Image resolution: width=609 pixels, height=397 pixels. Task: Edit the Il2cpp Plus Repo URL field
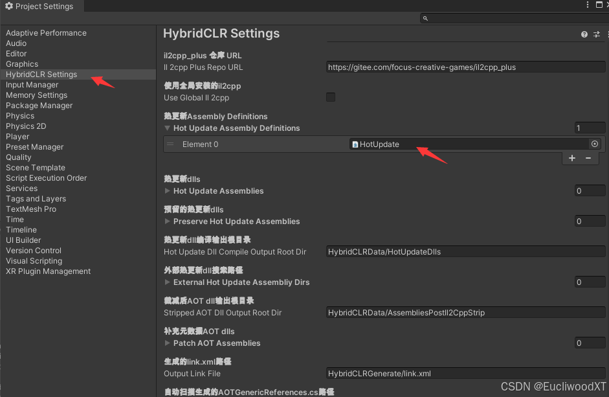point(465,66)
